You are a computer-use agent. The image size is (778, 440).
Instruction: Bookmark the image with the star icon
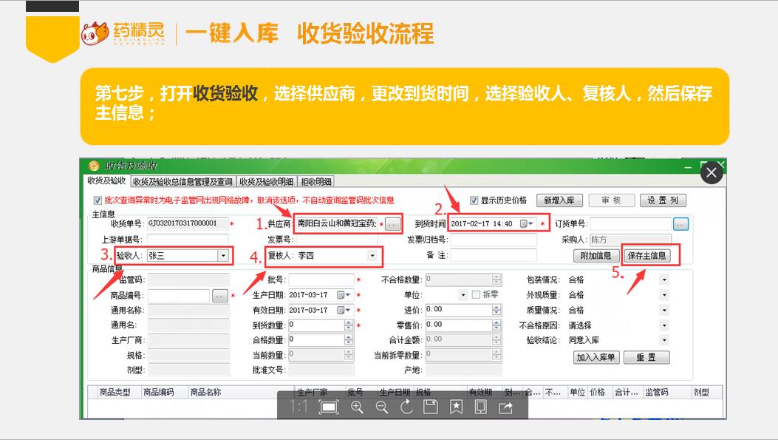456,407
